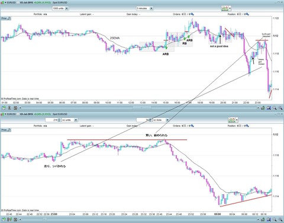Click the blue icon at bottom right of upper chart
This screenshot has height=223, width=284.
tap(269, 108)
